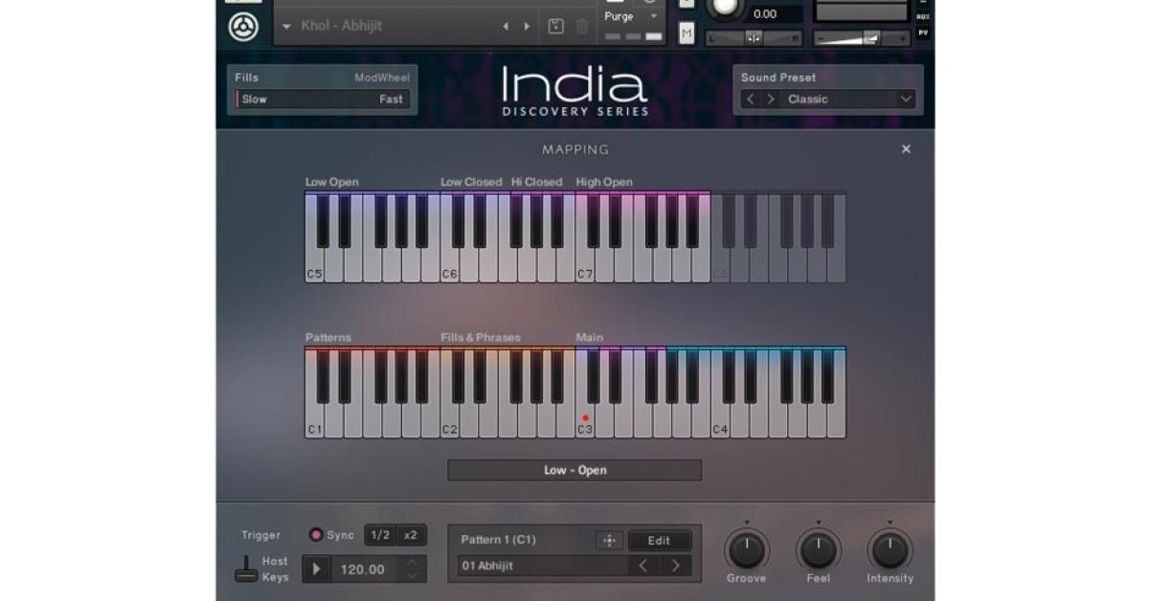Click the pattern drag-and-drop crosshair icon
Image resolution: width=1149 pixels, height=601 pixels.
[609, 541]
